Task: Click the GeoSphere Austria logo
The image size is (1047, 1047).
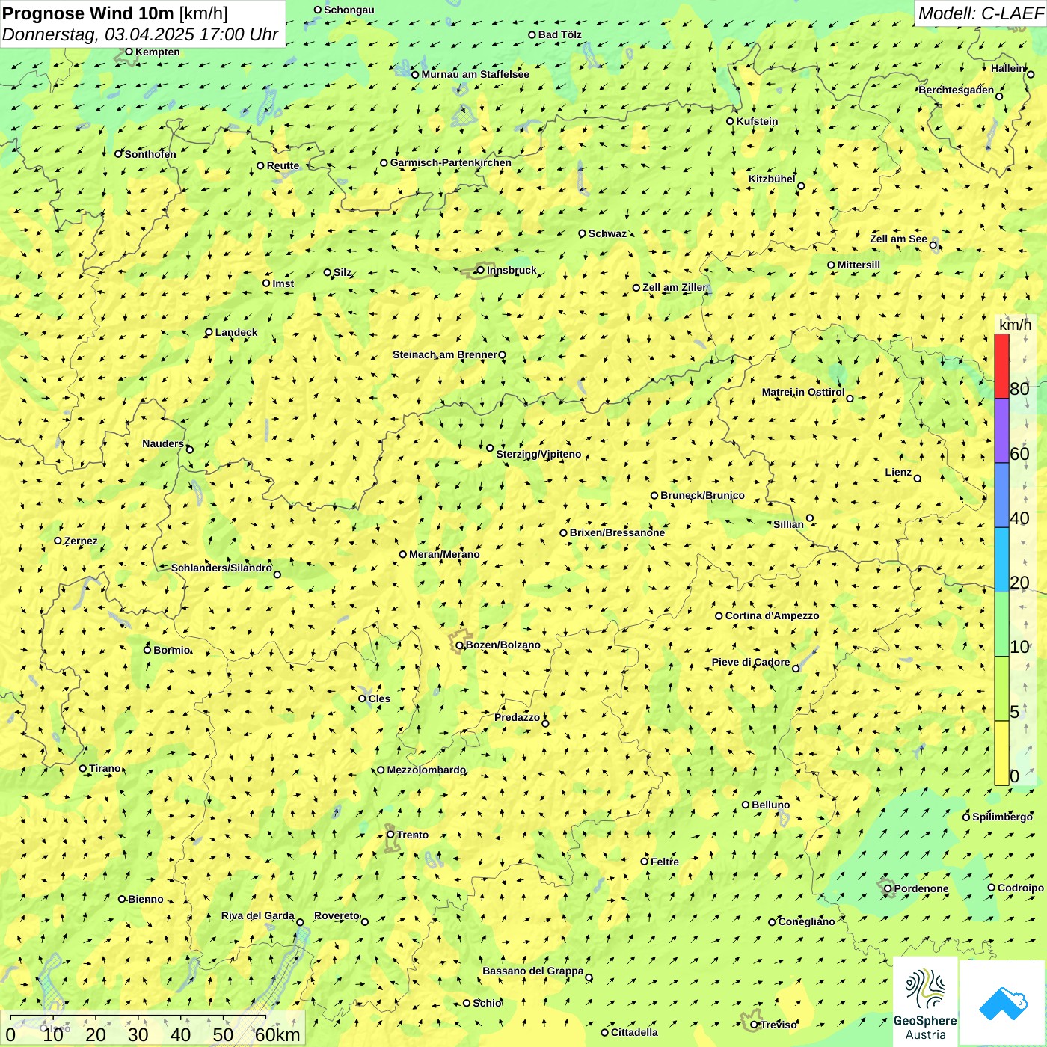Action: (925, 1002)
